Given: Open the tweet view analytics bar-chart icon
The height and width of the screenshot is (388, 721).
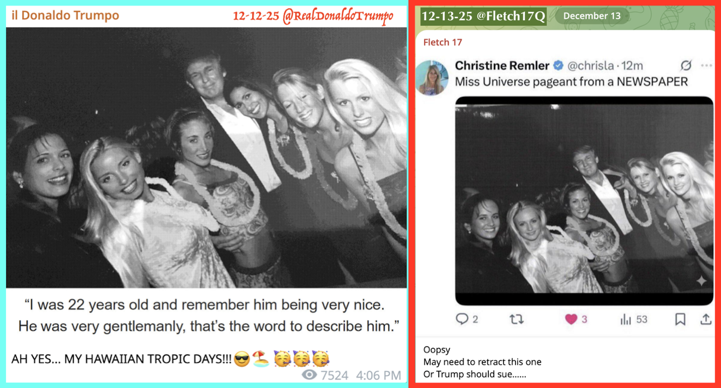Looking at the screenshot, I should click(x=626, y=320).
